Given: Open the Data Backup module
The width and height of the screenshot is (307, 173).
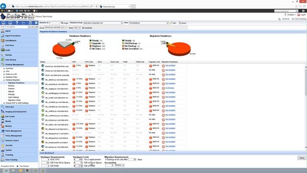Looking at the screenshot, I should point(19,60).
